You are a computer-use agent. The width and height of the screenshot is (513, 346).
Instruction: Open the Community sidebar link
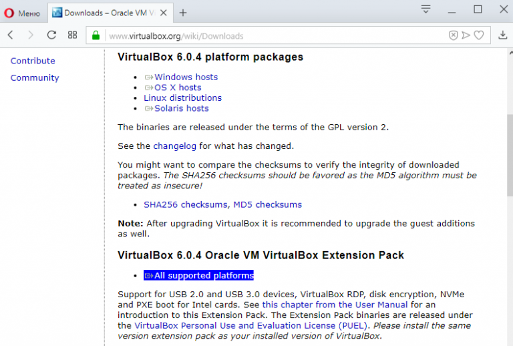pyautogui.click(x=35, y=78)
